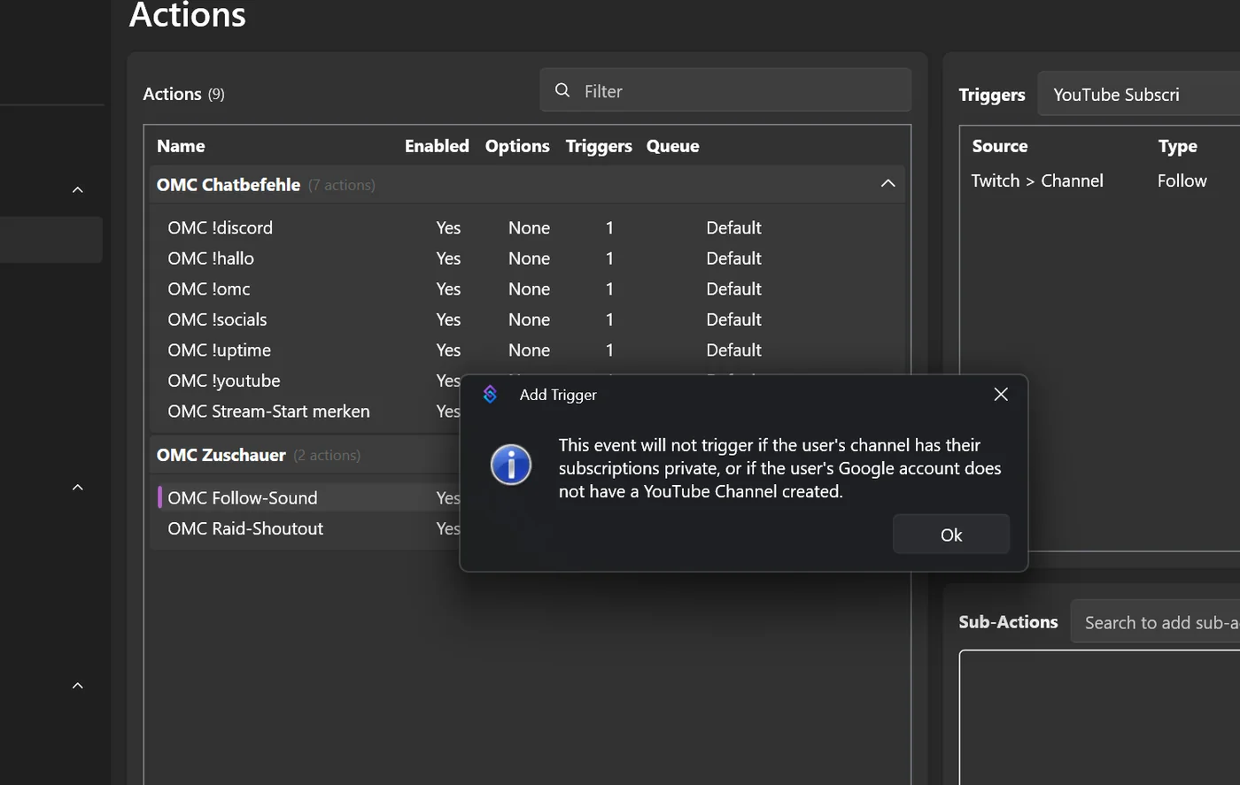Click the Search to add sub-action field
The width and height of the screenshot is (1240, 785).
pos(1156,622)
